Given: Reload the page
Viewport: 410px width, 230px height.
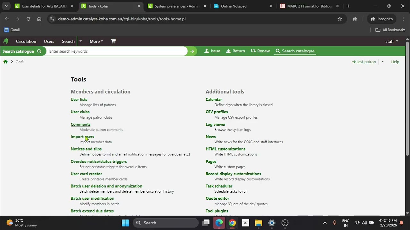Looking at the screenshot, I should click(29, 19).
